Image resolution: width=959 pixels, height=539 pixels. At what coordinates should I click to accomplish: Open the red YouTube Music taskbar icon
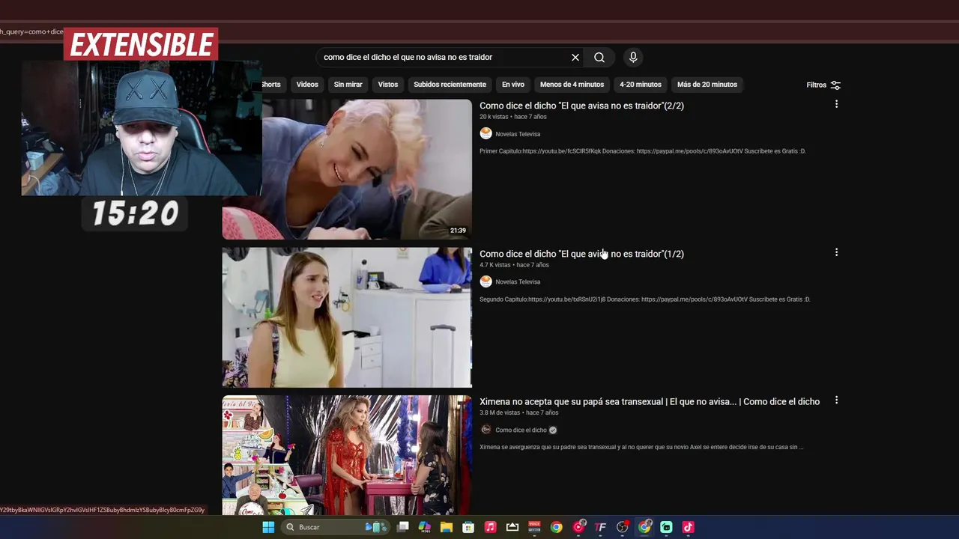pyautogui.click(x=578, y=527)
